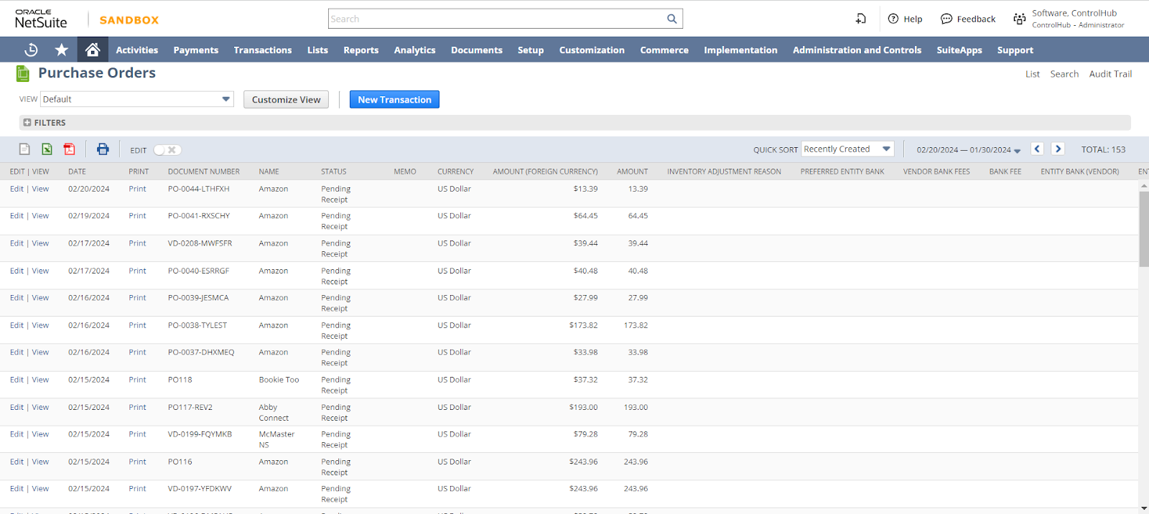Open the View dropdown showing Default
The width and height of the screenshot is (1149, 514).
(137, 99)
